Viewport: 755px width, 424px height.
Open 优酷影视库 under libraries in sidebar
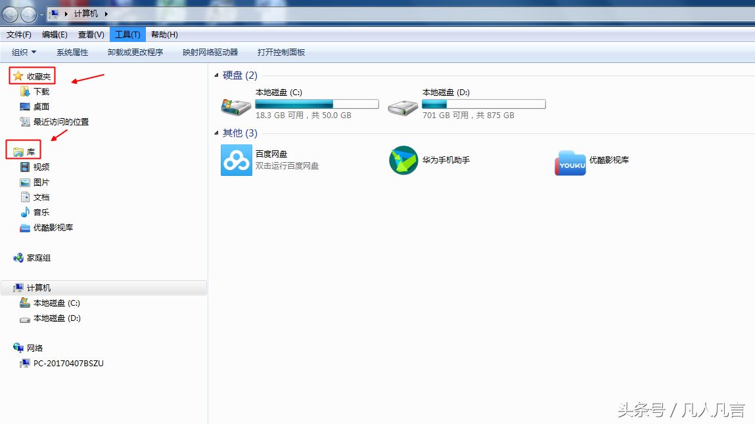tap(53, 228)
